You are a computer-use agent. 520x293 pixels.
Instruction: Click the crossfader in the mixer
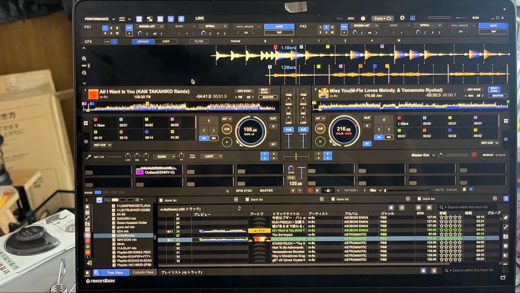tap(296, 156)
